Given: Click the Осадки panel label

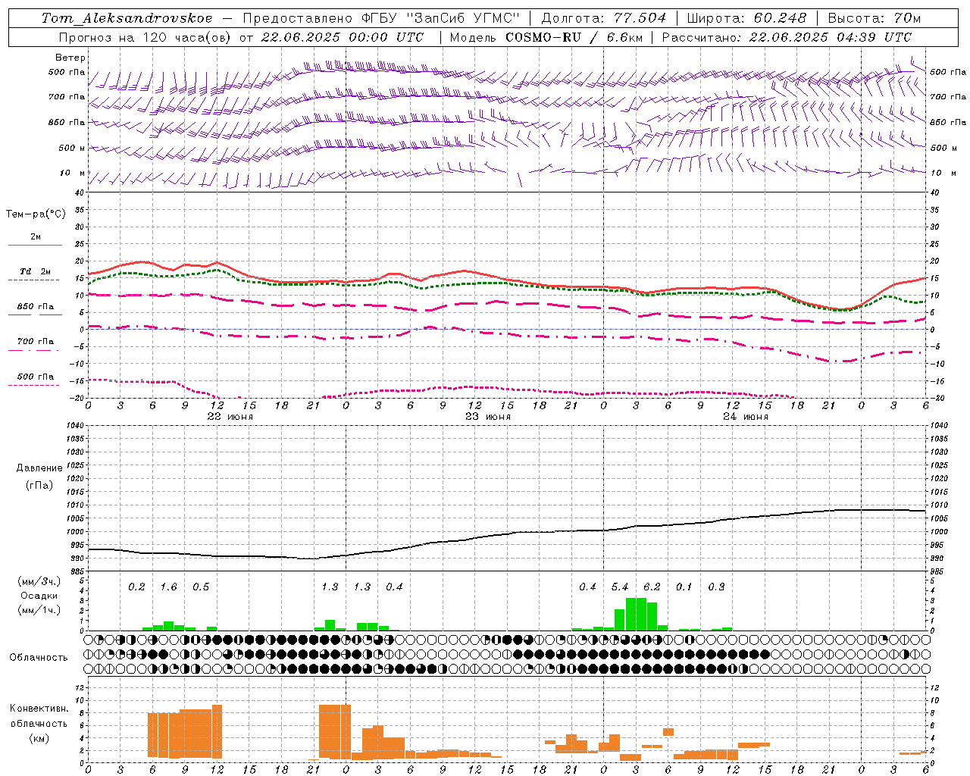Looking at the screenshot, I should [x=39, y=596].
